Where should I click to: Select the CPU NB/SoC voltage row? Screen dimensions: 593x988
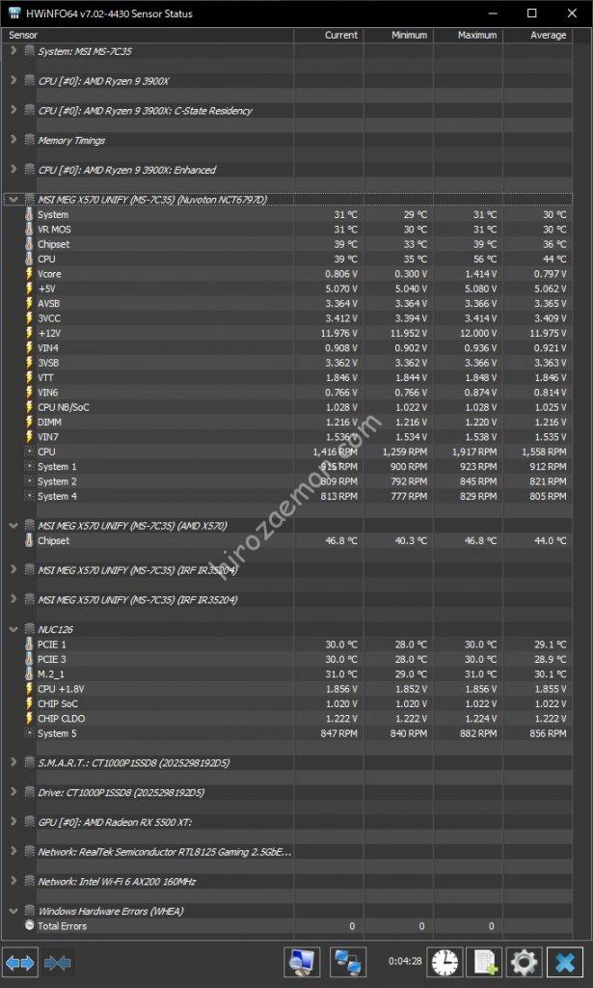tap(63, 408)
